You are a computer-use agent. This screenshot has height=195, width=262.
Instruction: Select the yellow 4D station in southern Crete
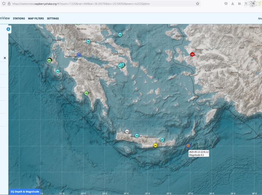click(155, 145)
